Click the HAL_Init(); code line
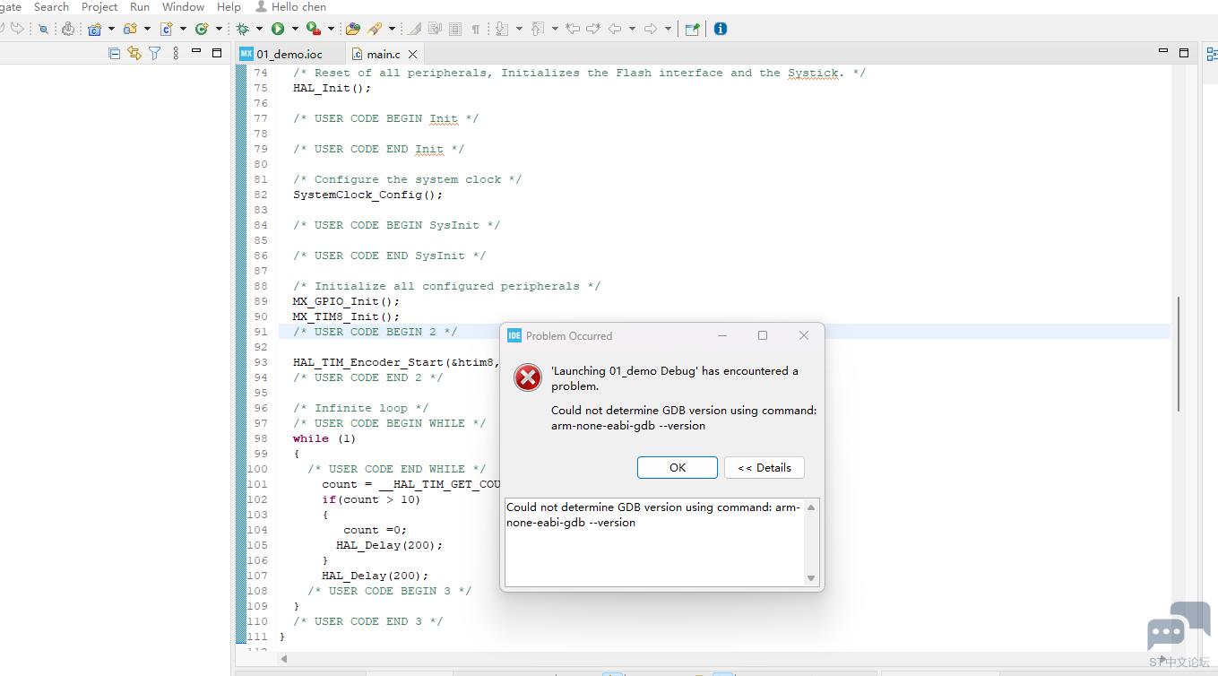The image size is (1218, 676). (332, 88)
